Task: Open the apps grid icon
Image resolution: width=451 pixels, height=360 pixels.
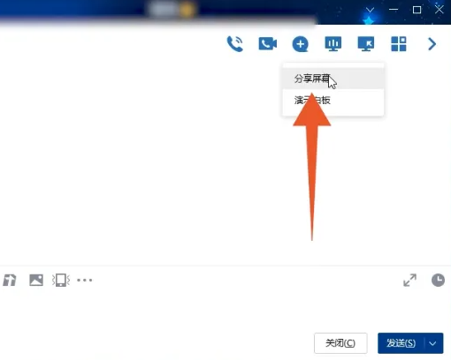Action: pyautogui.click(x=399, y=44)
